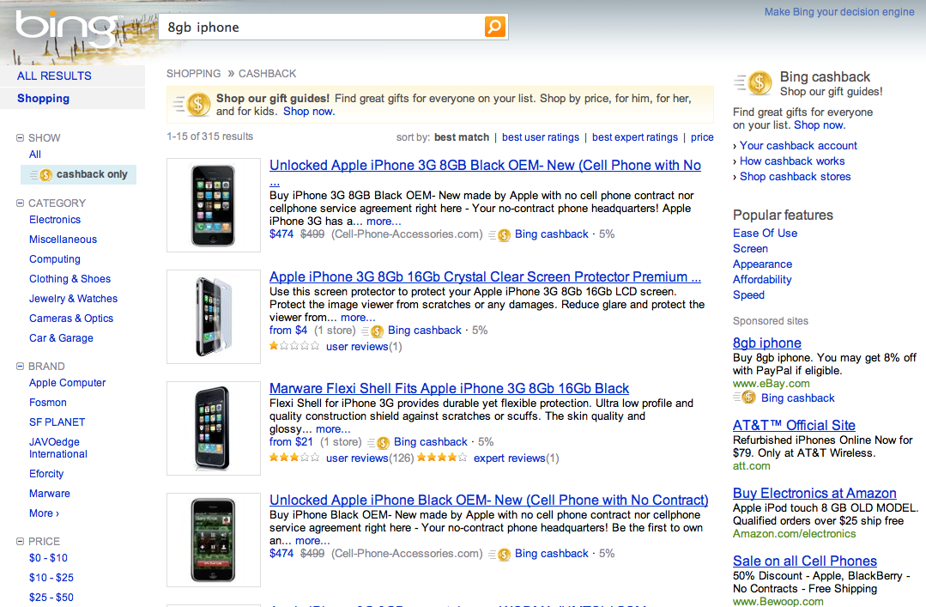The width and height of the screenshot is (926, 607).
Task: Click the one-star rating under Screen Protector listing
Action: 294,347
